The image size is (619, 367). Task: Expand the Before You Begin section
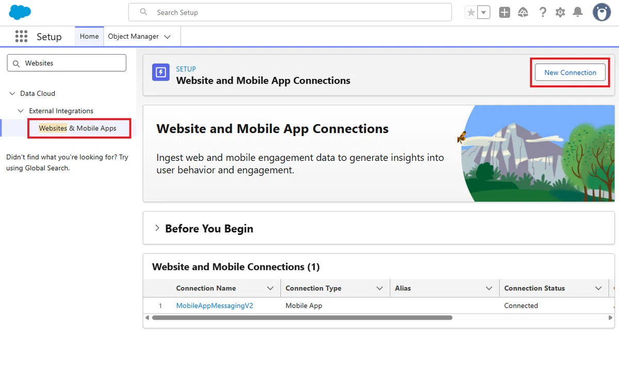(157, 228)
